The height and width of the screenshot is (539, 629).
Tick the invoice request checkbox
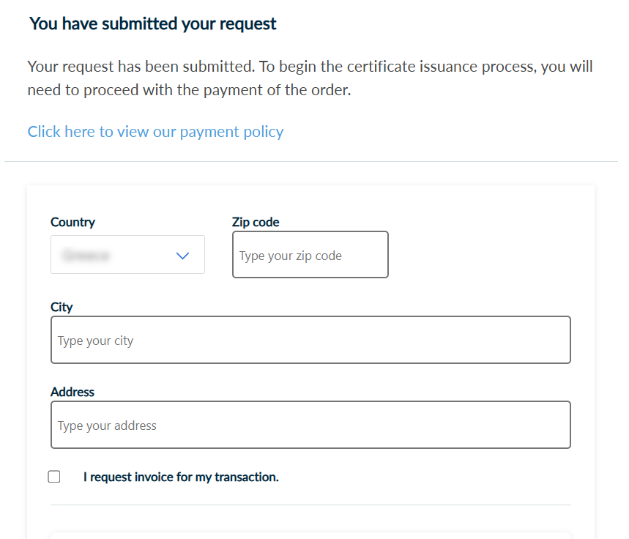pos(54,477)
